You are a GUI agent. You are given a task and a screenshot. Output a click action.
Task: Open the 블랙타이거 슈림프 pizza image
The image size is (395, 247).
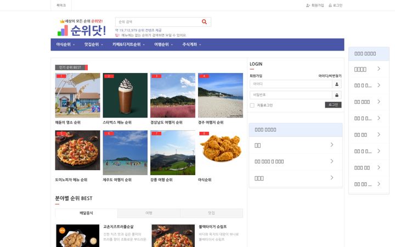coord(173,236)
